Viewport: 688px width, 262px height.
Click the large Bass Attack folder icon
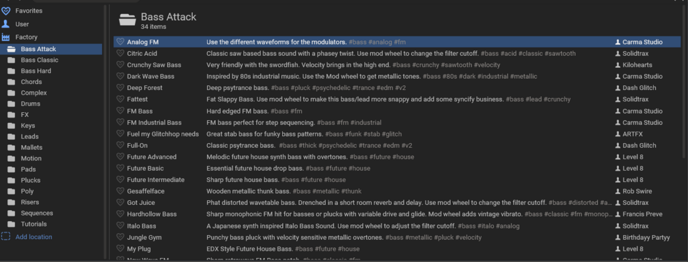click(127, 21)
